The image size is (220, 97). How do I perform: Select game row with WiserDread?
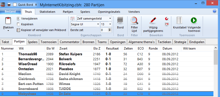click(107, 64)
